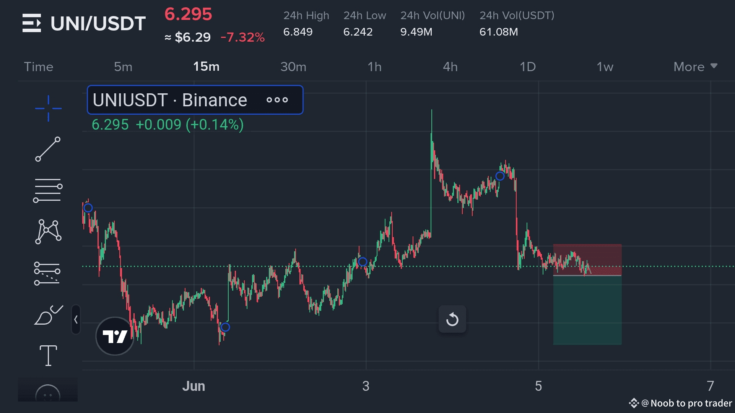Click the UNI/USDT pair title
The width and height of the screenshot is (735, 413).
coord(98,24)
